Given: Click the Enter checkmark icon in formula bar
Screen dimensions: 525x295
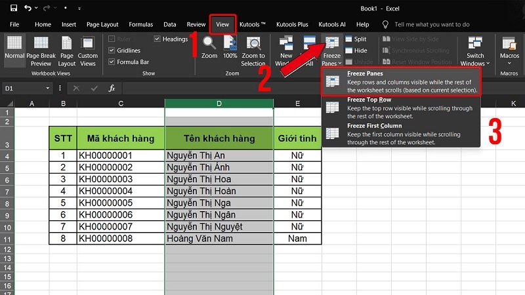Looking at the screenshot, I should 94,88.
